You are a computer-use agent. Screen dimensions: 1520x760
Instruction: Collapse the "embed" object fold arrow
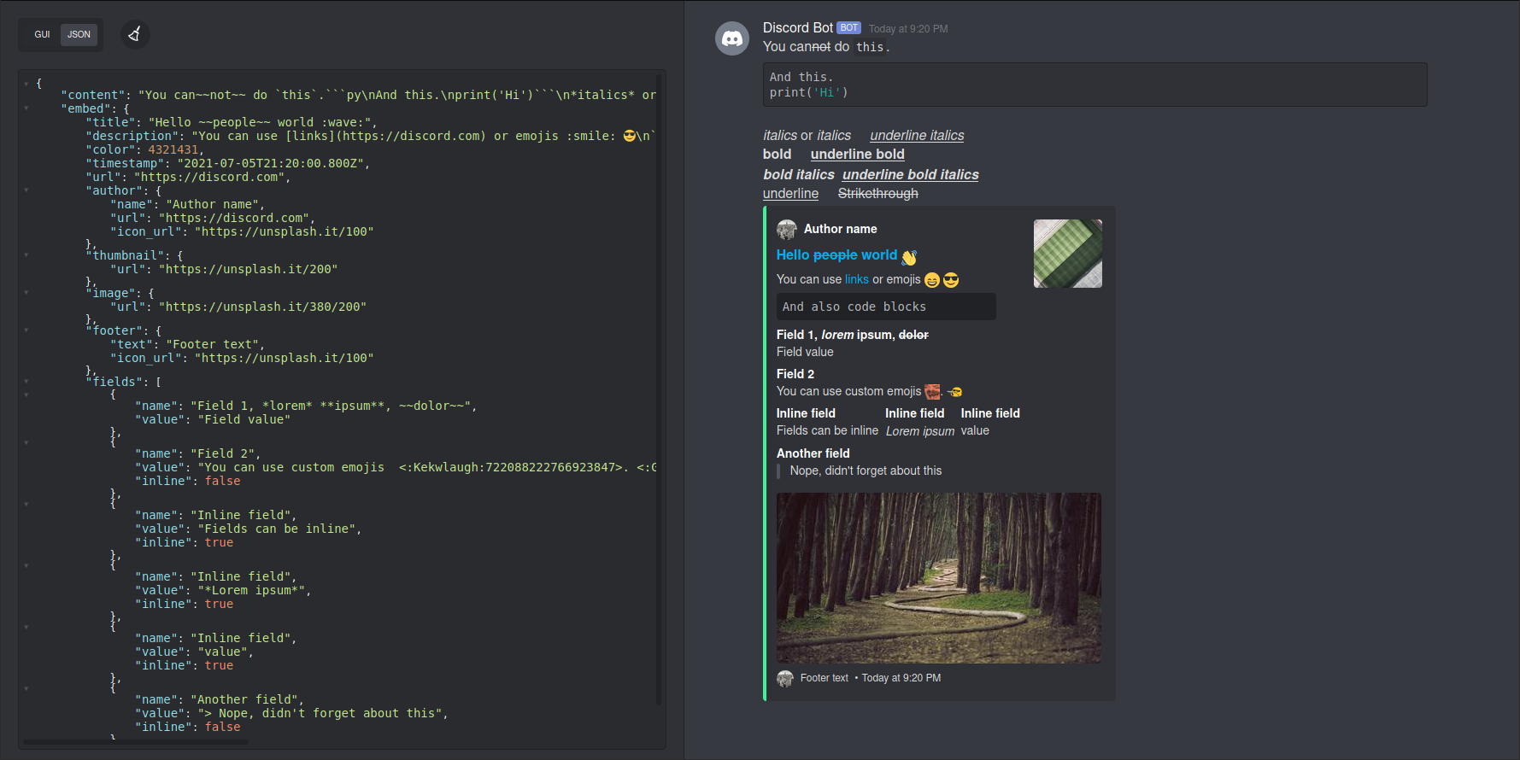[26, 108]
